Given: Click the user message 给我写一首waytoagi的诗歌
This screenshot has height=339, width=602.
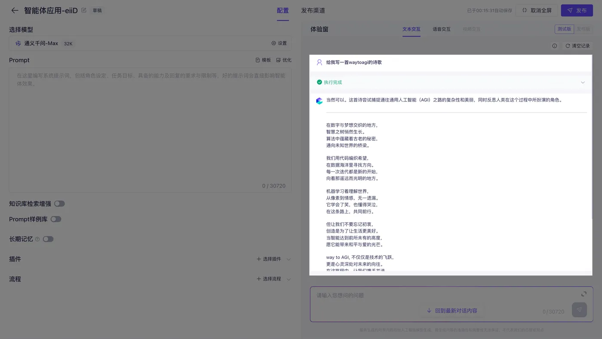Looking at the screenshot, I should pos(354,62).
